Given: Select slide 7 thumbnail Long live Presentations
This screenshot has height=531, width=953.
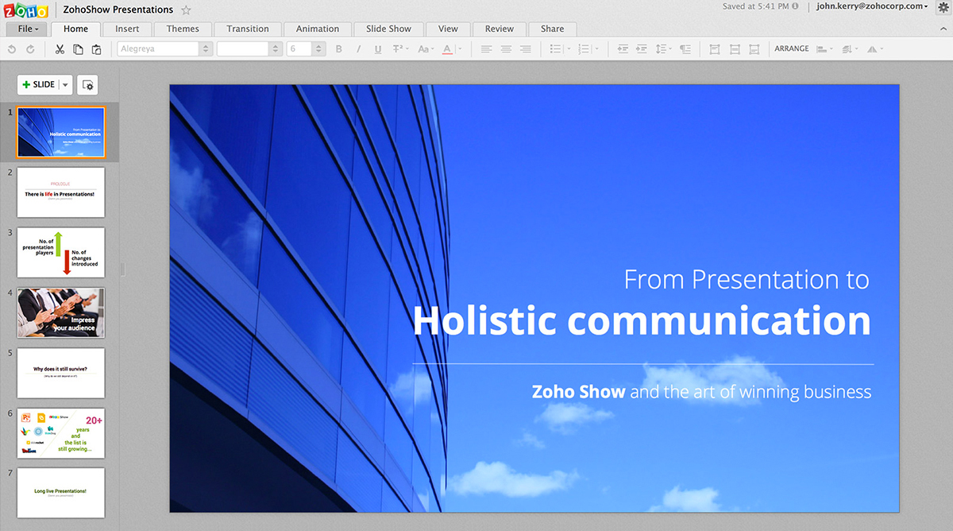Looking at the screenshot, I should 61,493.
